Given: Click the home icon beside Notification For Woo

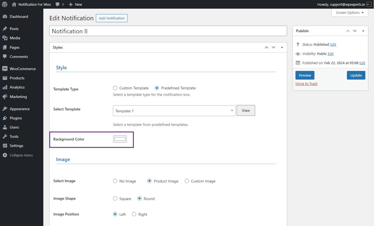Looking at the screenshot, I should [14, 4].
